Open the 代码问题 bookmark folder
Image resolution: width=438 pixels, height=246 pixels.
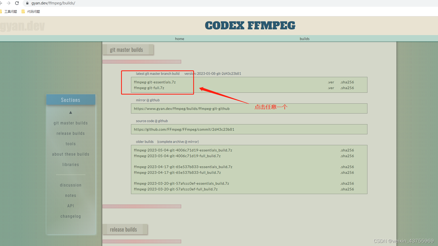[31, 11]
